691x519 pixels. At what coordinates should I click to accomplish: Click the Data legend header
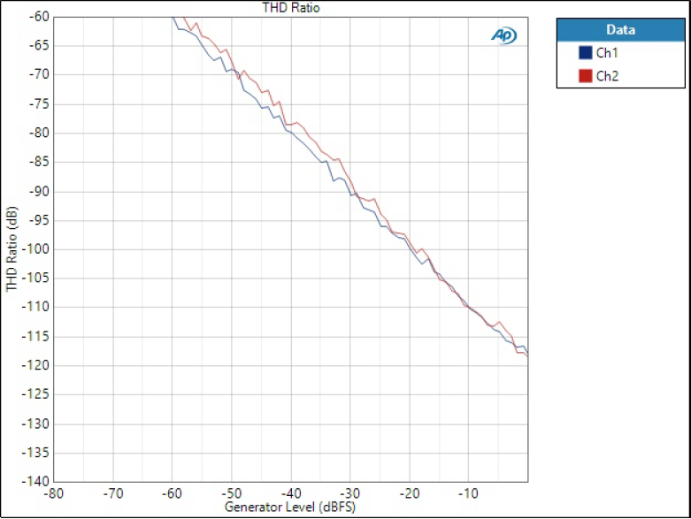coord(620,30)
